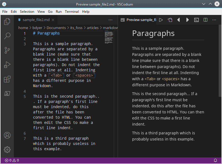Click the Accounts icon
Screen dimensions: 222x164
coord(7,135)
